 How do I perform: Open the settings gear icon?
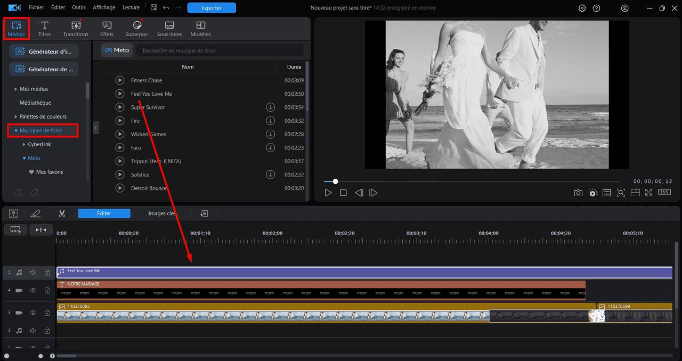(582, 8)
